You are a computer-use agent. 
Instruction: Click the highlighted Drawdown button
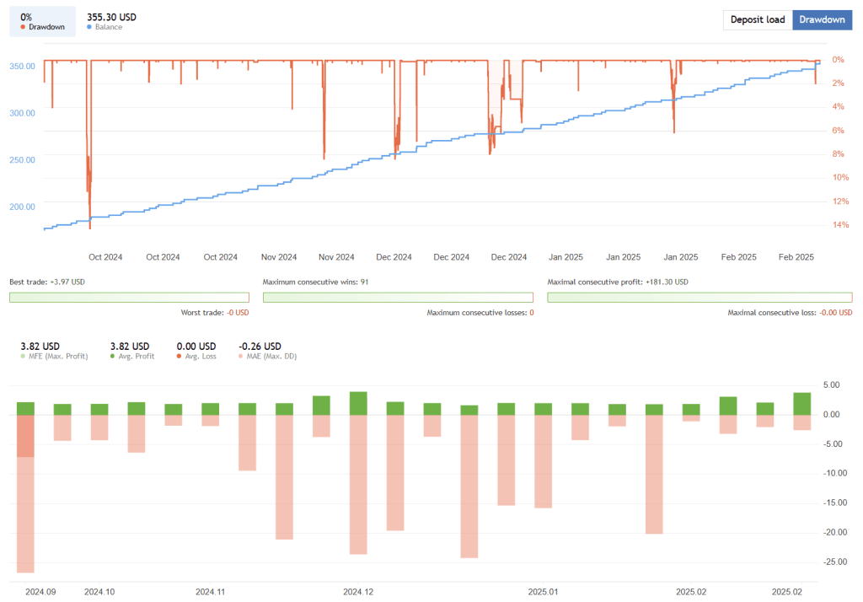[x=822, y=19]
